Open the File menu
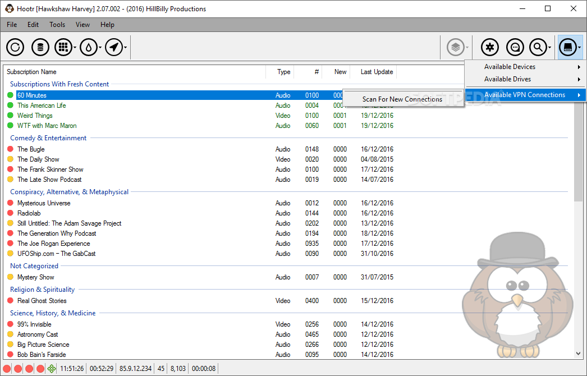 12,25
